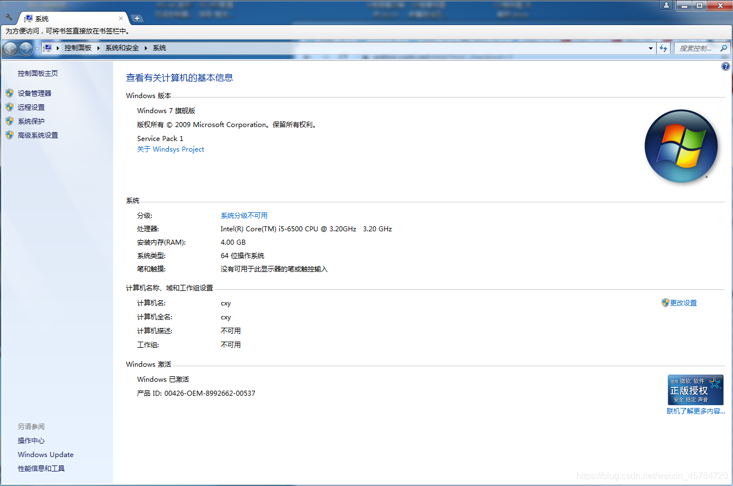Open the recent pages dropdown arrow
Screen dimensions: 733x486
coord(37,48)
